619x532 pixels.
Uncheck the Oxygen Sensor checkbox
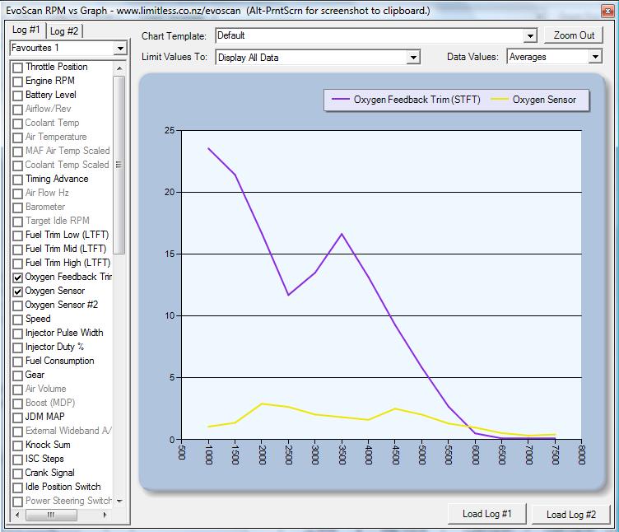pyautogui.click(x=17, y=292)
